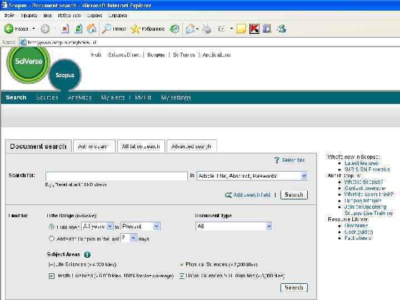Image resolution: width=400 pixels, height=300 pixels.
Task: Click the Add search field magnifier icon
Action: [x=228, y=195]
